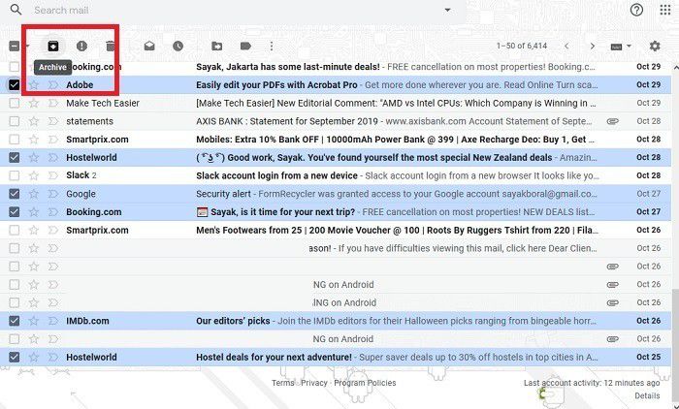
Task: Open the Settings gear menu
Action: click(655, 46)
